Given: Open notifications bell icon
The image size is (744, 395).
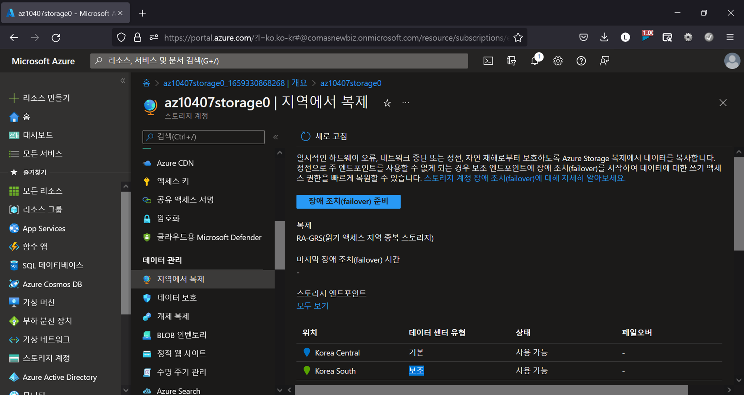Looking at the screenshot, I should click(535, 61).
